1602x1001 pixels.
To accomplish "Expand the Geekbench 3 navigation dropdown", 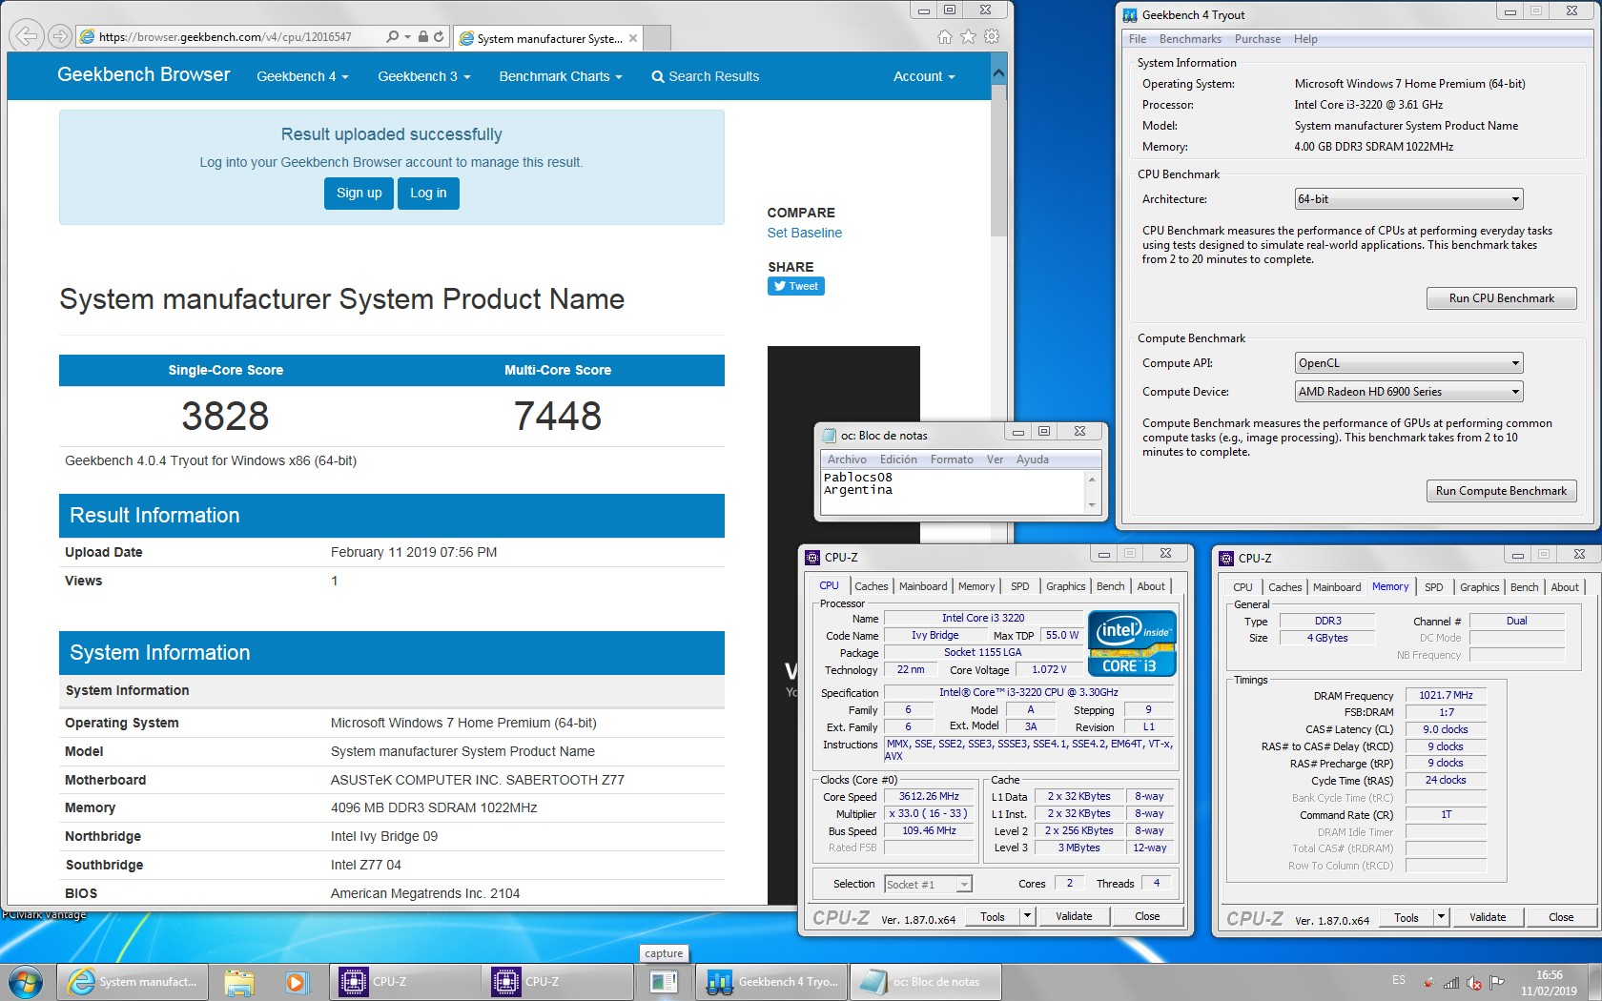I will [x=424, y=76].
